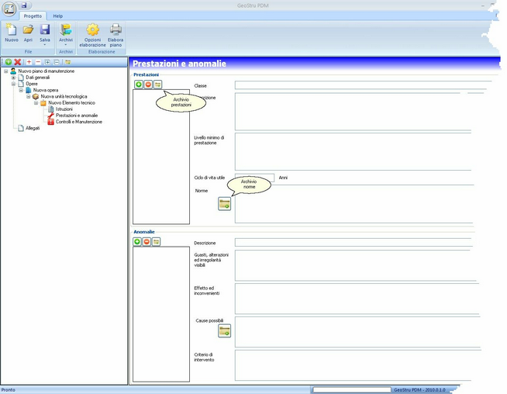The width and height of the screenshot is (507, 394).
Task: Open the Archivi dropdown arrow
Action: click(66, 45)
